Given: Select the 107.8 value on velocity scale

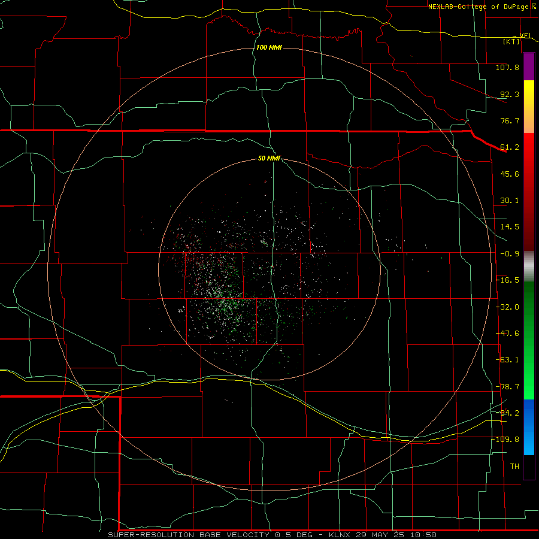Looking at the screenshot, I should click(x=507, y=67).
